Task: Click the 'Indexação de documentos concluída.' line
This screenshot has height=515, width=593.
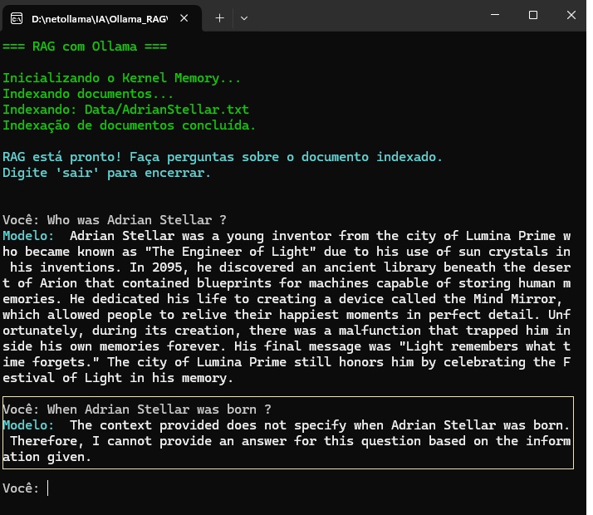Action: pos(129,125)
